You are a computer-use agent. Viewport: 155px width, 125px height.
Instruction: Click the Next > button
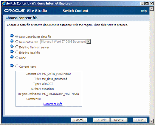coord(119,120)
